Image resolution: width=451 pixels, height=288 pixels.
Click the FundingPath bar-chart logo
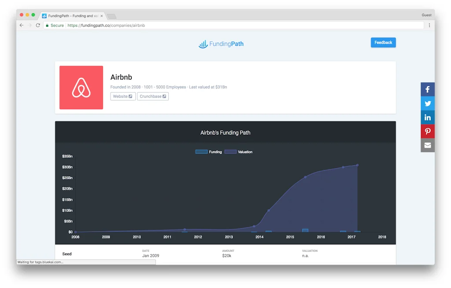point(203,44)
